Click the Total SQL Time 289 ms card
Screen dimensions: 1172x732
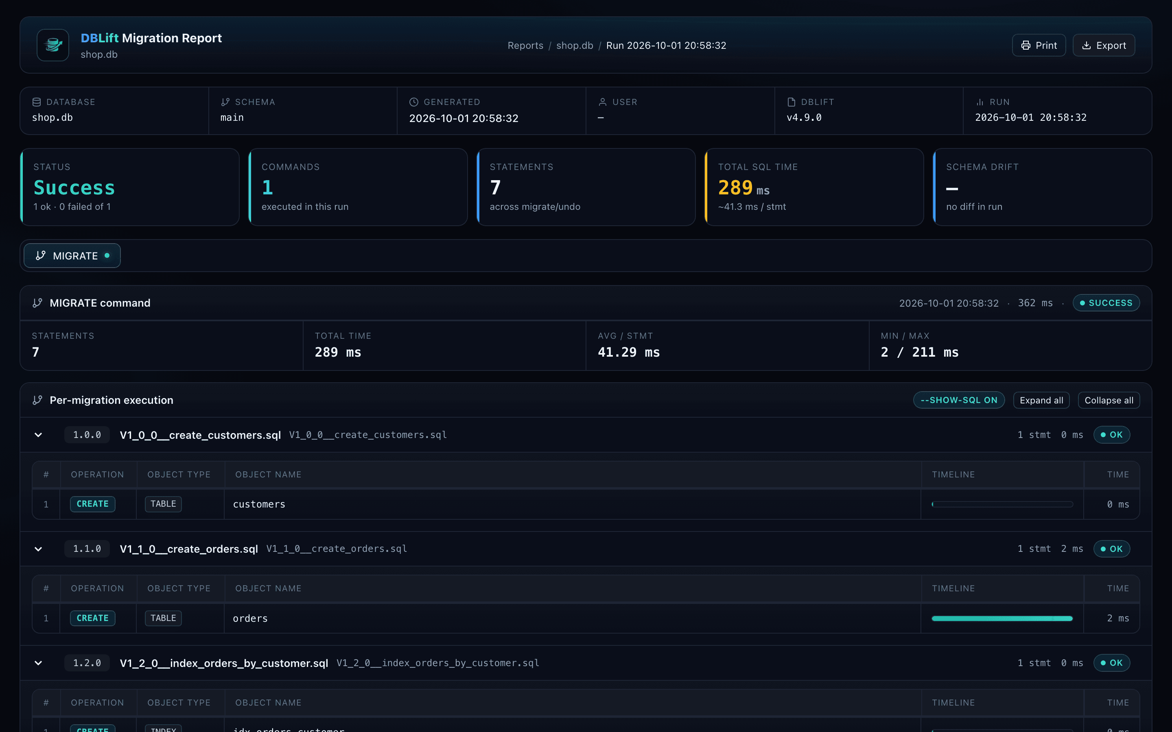pyautogui.click(x=814, y=187)
